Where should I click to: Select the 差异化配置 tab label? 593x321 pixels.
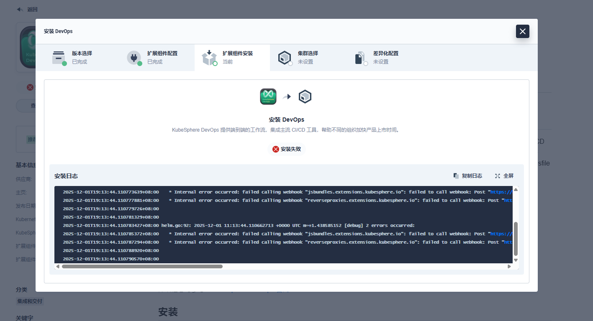pyautogui.click(x=385, y=53)
